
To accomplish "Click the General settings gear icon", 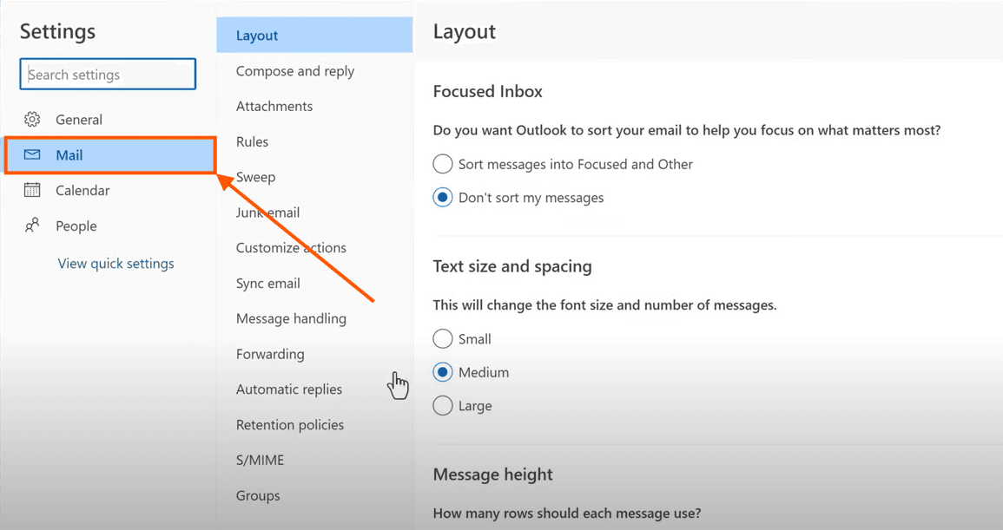I will 32,119.
